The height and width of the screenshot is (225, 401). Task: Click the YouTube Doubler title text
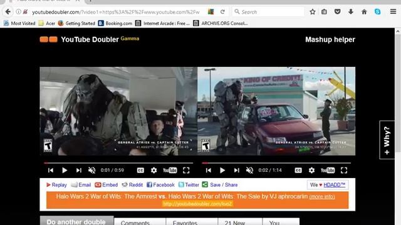tap(90, 39)
